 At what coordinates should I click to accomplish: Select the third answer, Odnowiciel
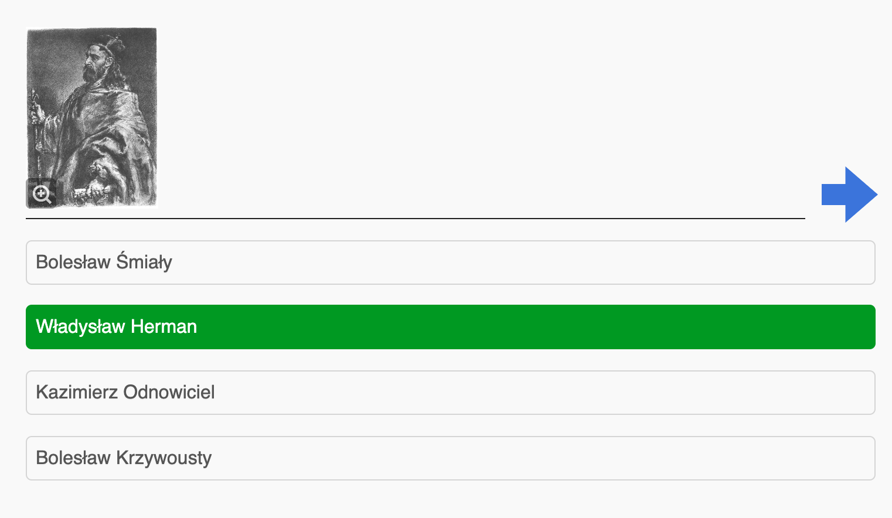point(450,393)
